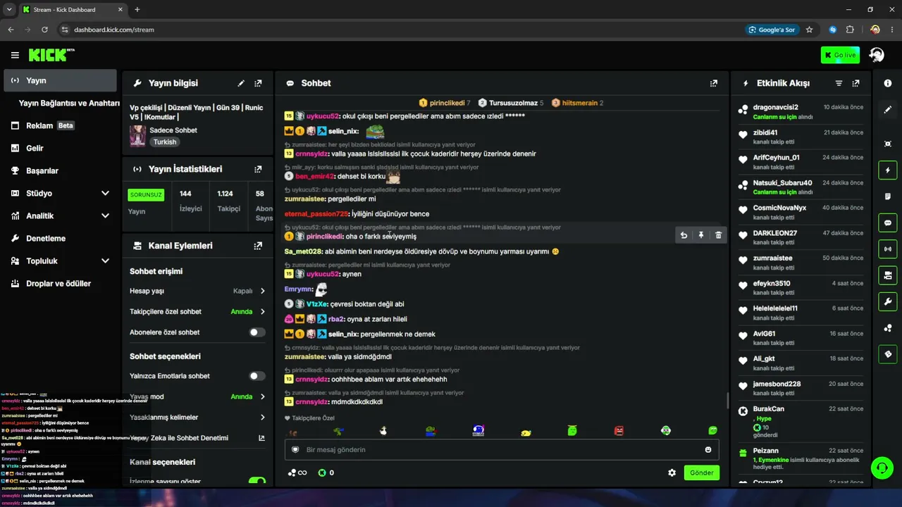
Task: Click the Gönder send button
Action: click(702, 472)
